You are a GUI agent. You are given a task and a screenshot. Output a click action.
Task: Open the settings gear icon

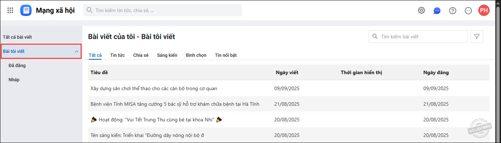coord(421,10)
